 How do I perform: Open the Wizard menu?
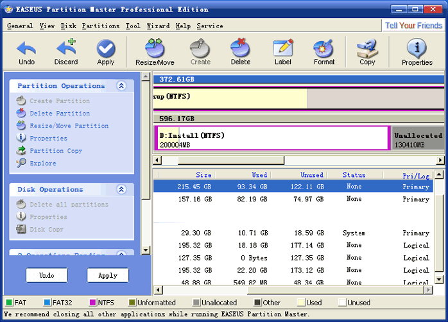tap(158, 26)
